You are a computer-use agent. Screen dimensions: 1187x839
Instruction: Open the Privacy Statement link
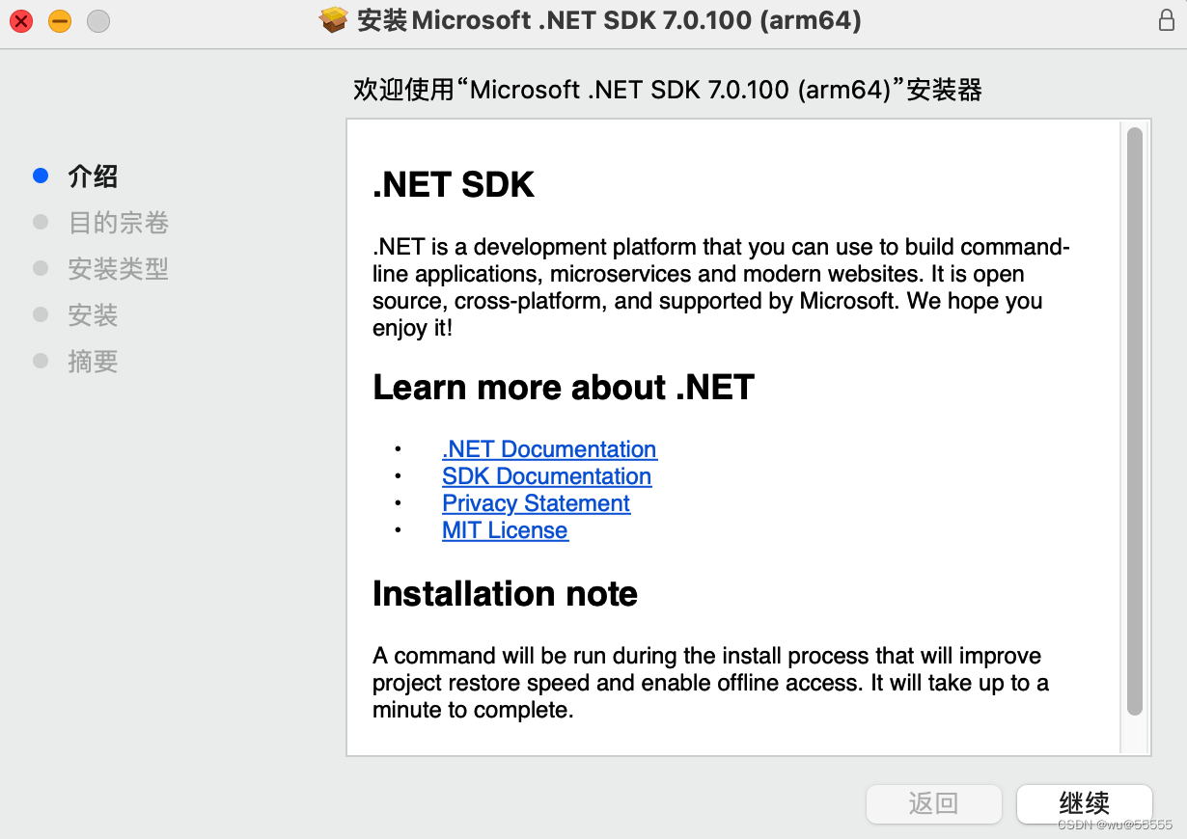(536, 503)
